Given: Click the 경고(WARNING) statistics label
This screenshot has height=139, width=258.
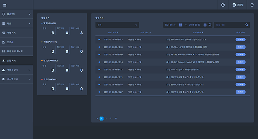Looking at the screenshot, I should pos(51,60).
